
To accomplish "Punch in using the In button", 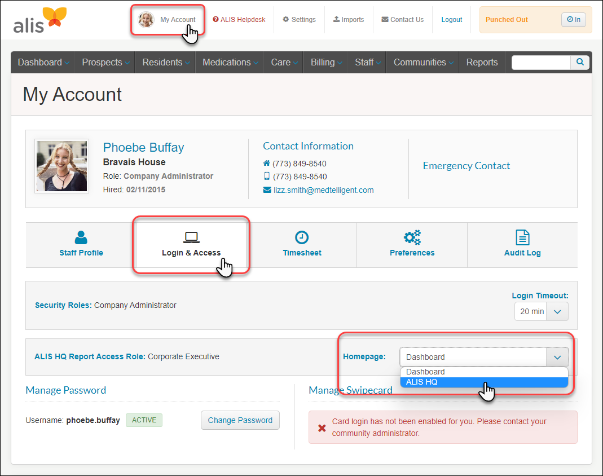I will tap(573, 20).
